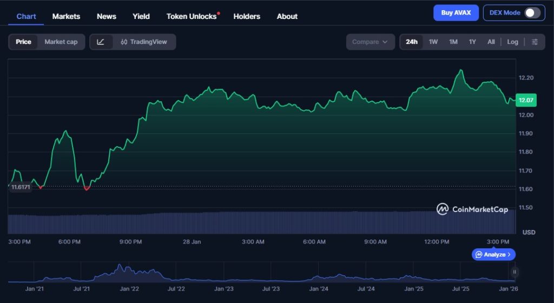Open chart settings sliders icon

tap(535, 42)
